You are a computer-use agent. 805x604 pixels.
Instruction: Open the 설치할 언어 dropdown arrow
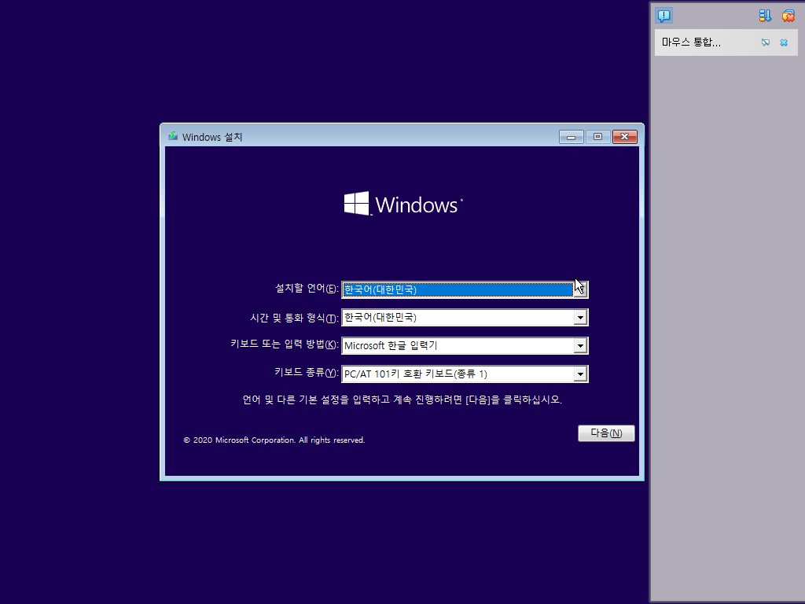[x=580, y=289]
